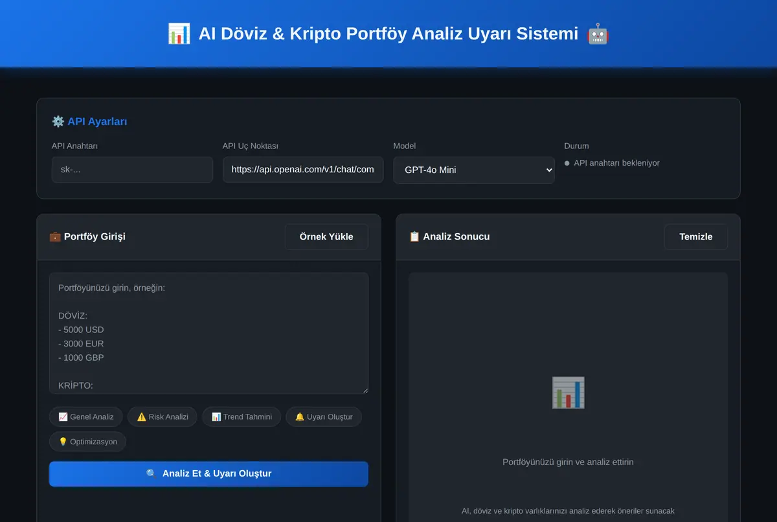The width and height of the screenshot is (777, 522).
Task: Select the Trend Tahmini chip
Action: click(x=242, y=416)
